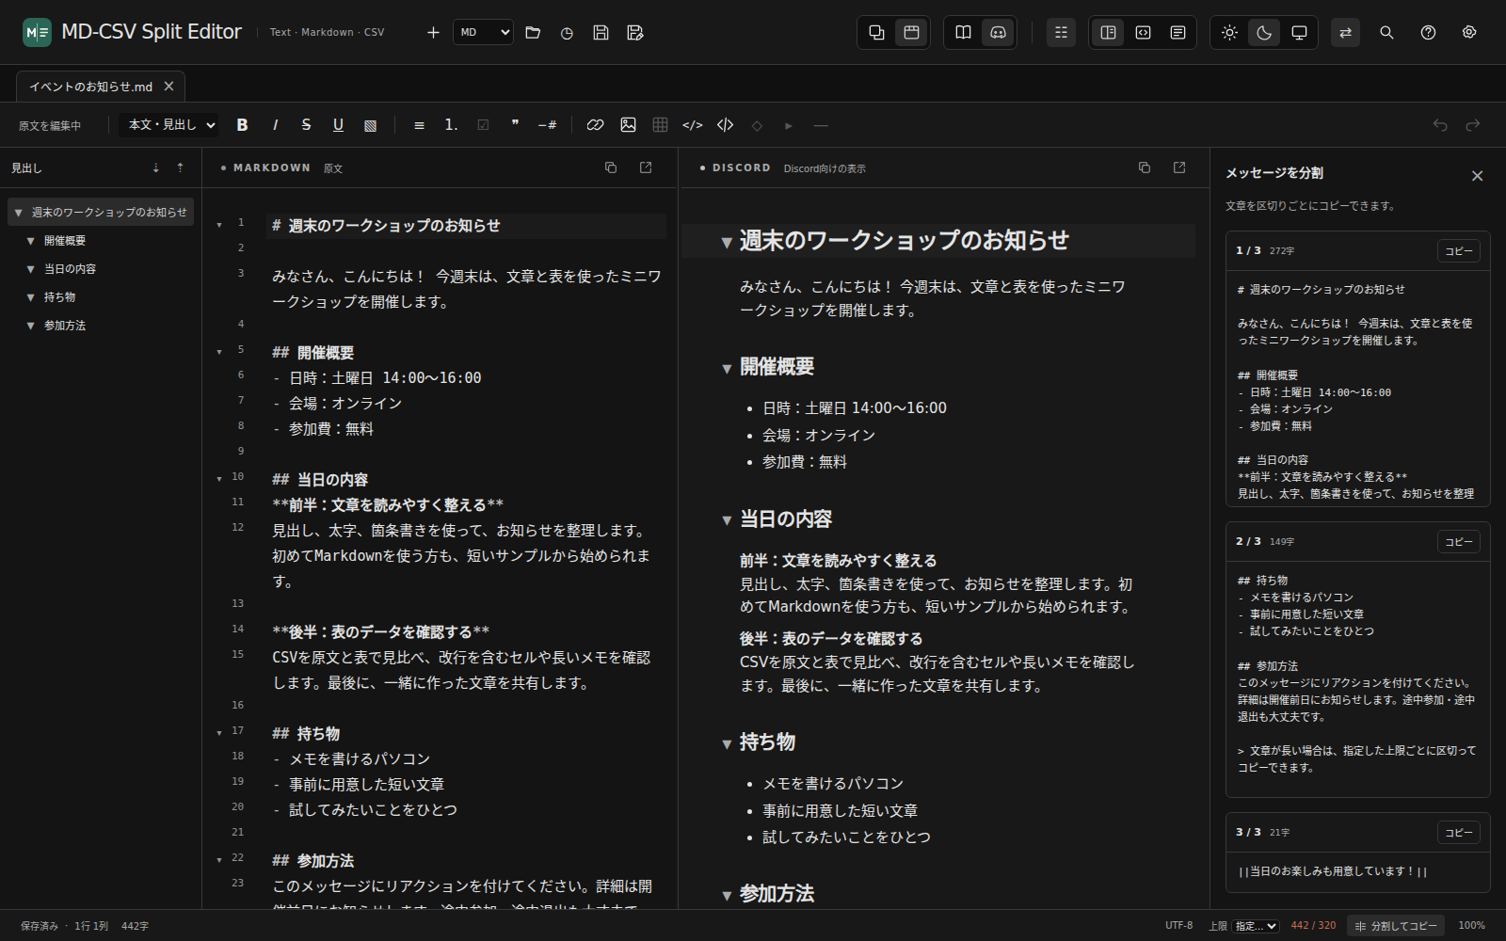The height and width of the screenshot is (941, 1506).
Task: Click the save-as icon with pencil
Action: pyautogui.click(x=635, y=32)
